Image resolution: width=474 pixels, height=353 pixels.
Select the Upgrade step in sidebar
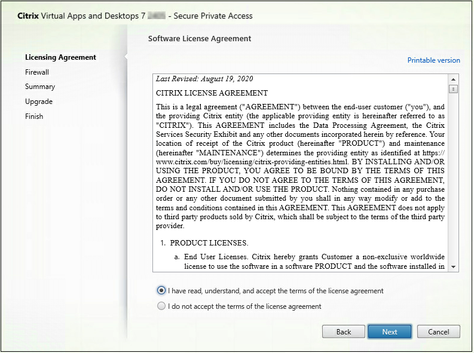pos(39,102)
